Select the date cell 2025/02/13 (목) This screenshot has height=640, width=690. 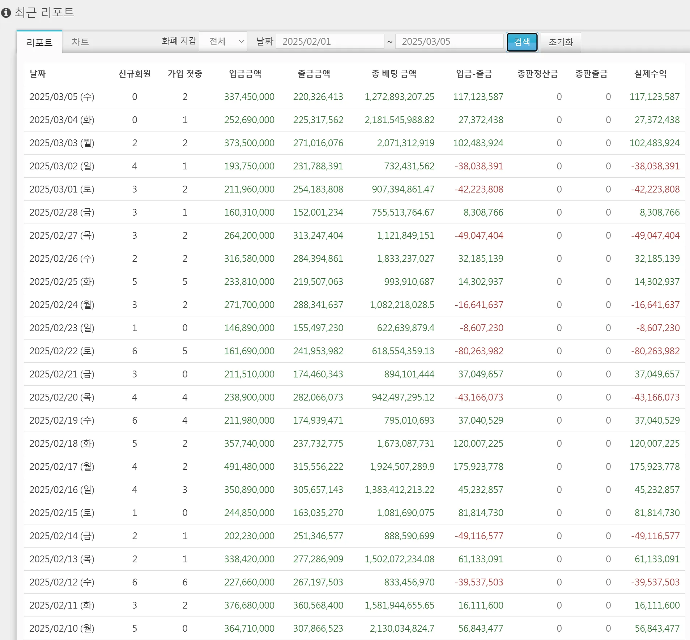tap(62, 559)
